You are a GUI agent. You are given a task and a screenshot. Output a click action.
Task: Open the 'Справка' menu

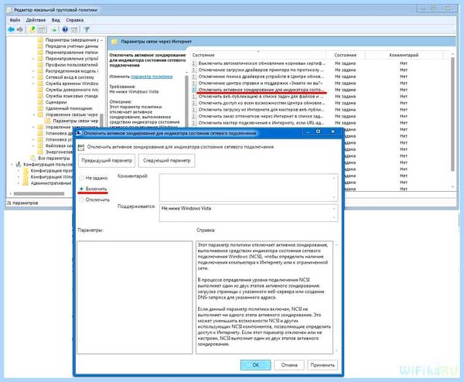point(74,20)
